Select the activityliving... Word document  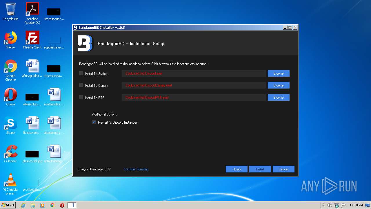[54, 154]
